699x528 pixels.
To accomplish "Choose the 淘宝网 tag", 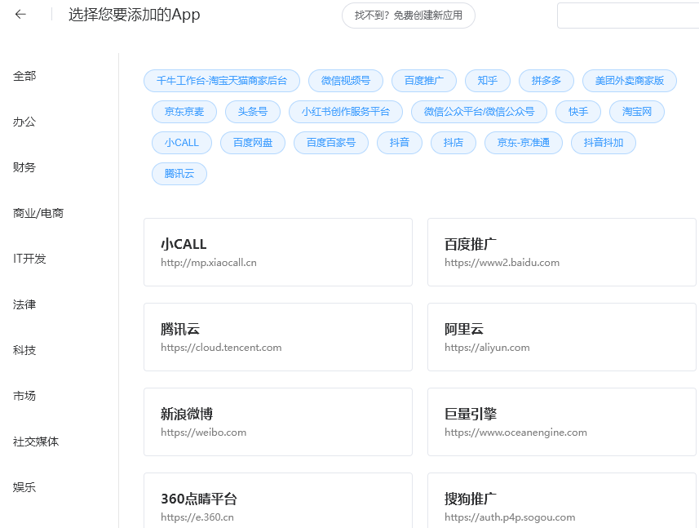I will point(637,112).
